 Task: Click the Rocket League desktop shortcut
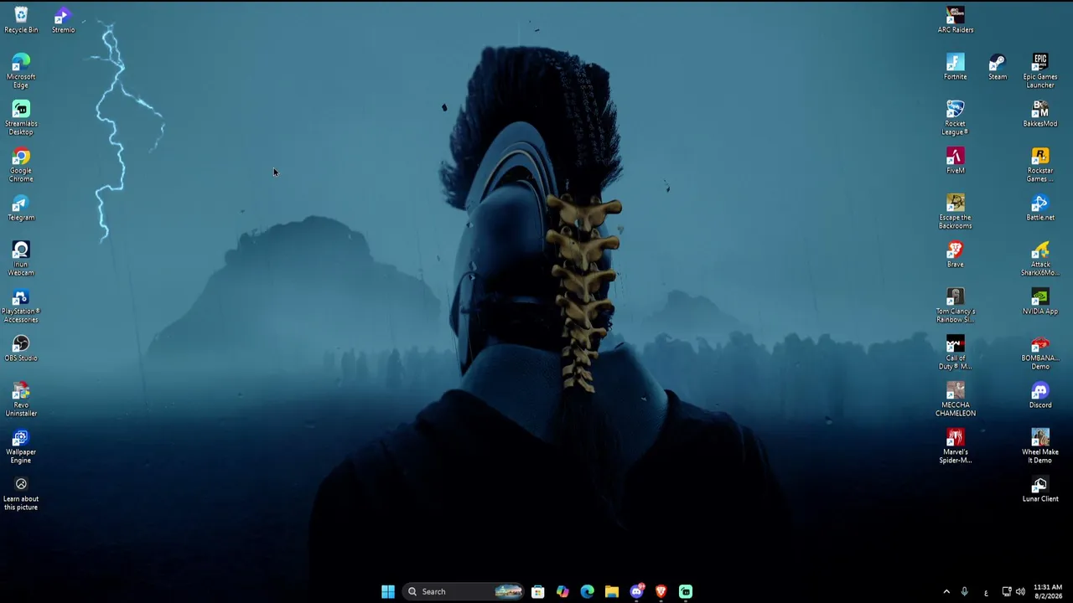[x=956, y=118]
